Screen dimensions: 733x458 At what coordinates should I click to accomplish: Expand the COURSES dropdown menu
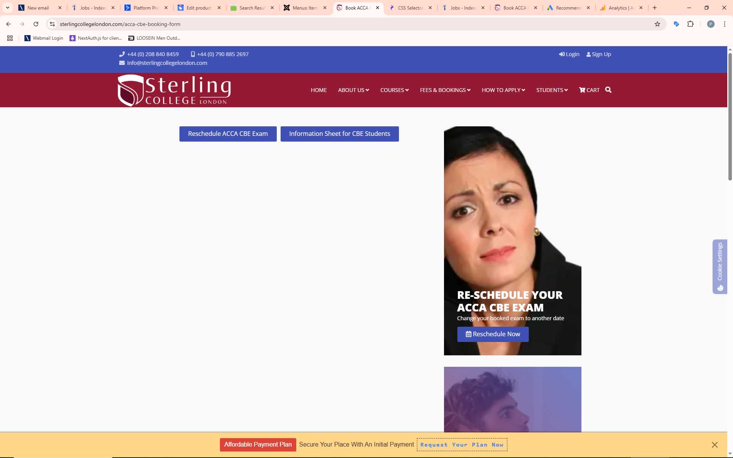(x=394, y=90)
